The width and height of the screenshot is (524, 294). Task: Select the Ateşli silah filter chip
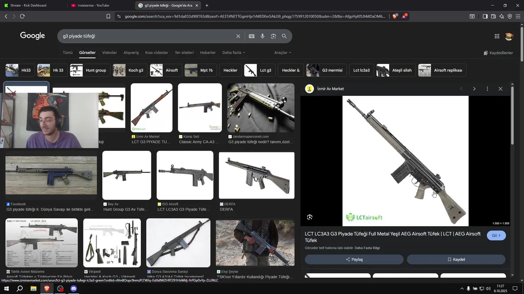coord(395,70)
